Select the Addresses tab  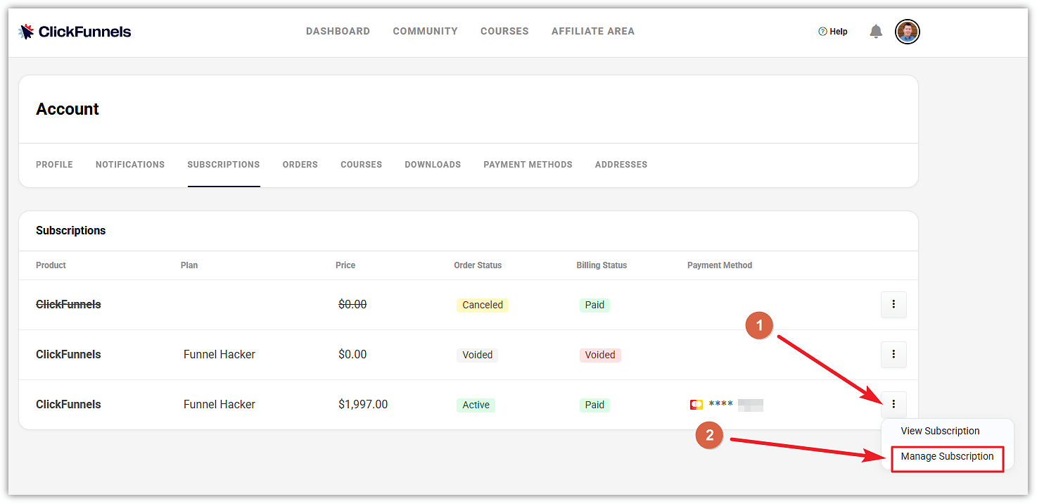pyautogui.click(x=621, y=164)
